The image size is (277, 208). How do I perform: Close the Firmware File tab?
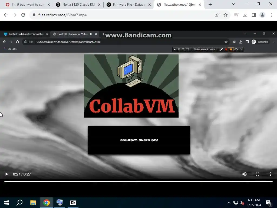pyautogui.click(x=149, y=5)
